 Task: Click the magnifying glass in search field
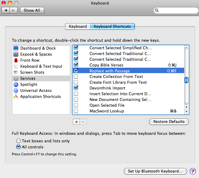click(157, 10)
